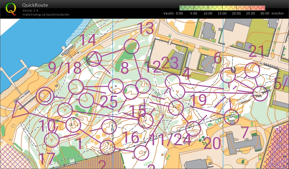Screen dimensions: 289x169
Task: Select the red end of pace color scale
Action: [261, 8]
